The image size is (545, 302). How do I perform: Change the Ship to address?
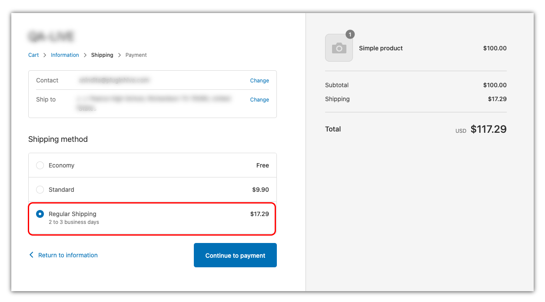[259, 100]
